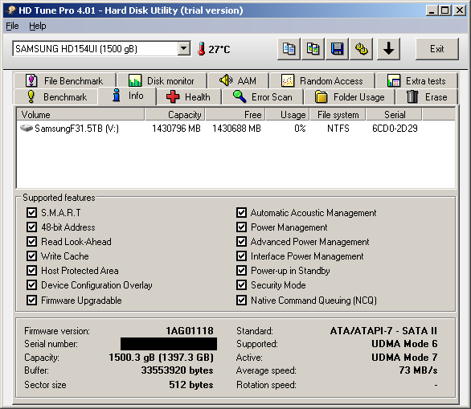Click the File system column header
The image size is (471, 409).
tap(338, 115)
